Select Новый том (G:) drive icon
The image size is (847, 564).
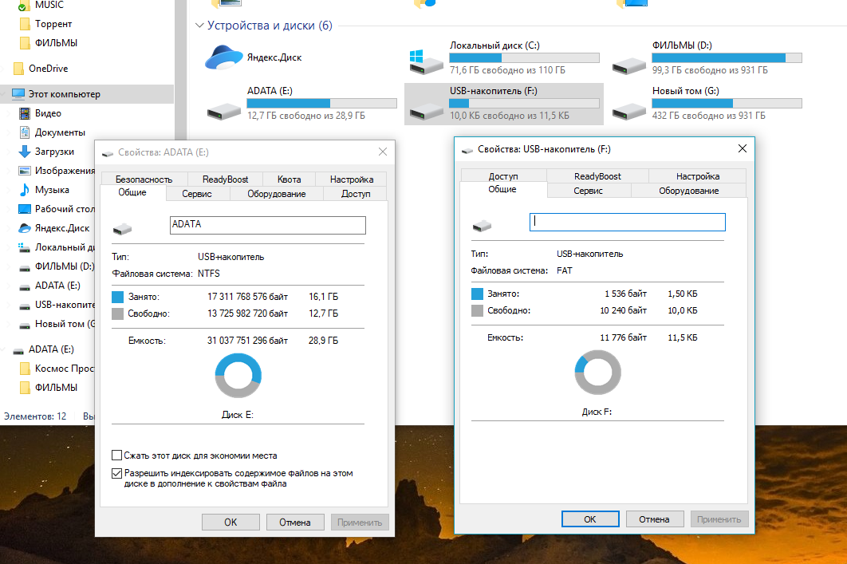pos(628,107)
